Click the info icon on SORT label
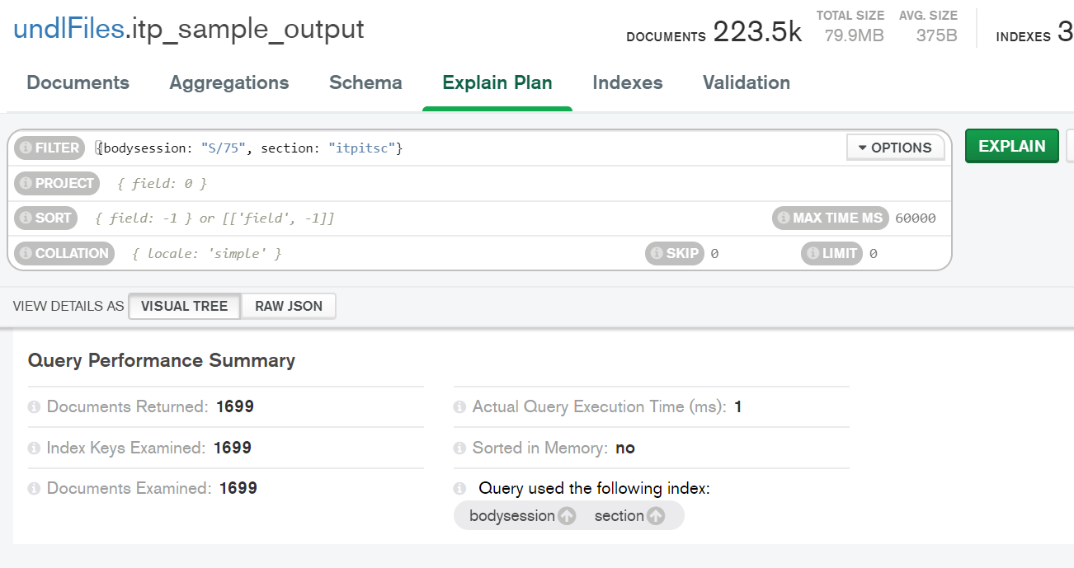The image size is (1074, 568). tap(26, 218)
